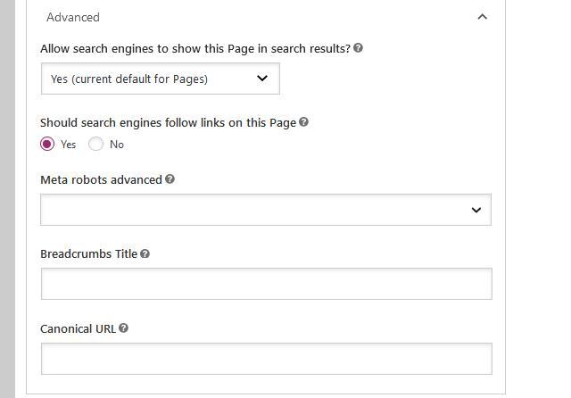Select the No radio button for following links

click(96, 145)
